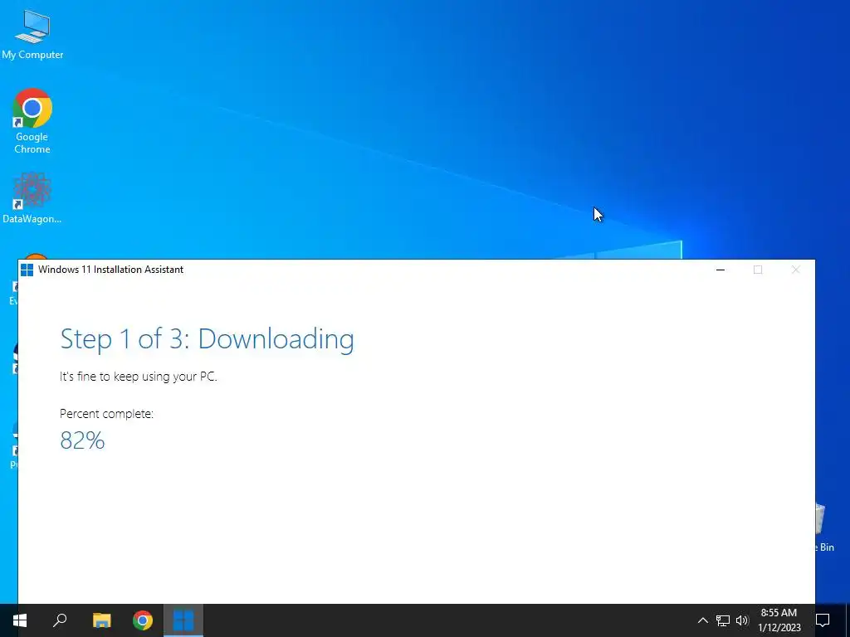
Task: Click the Windows 11 Installation Assistant title text
Action: point(111,270)
